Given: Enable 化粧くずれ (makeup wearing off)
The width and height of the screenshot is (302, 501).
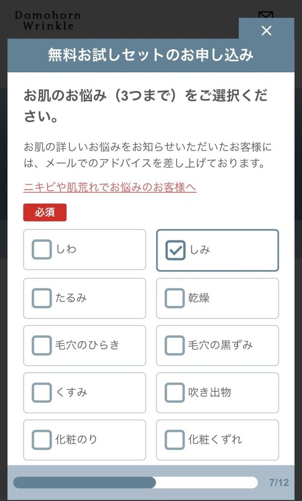Looking at the screenshot, I should (174, 439).
